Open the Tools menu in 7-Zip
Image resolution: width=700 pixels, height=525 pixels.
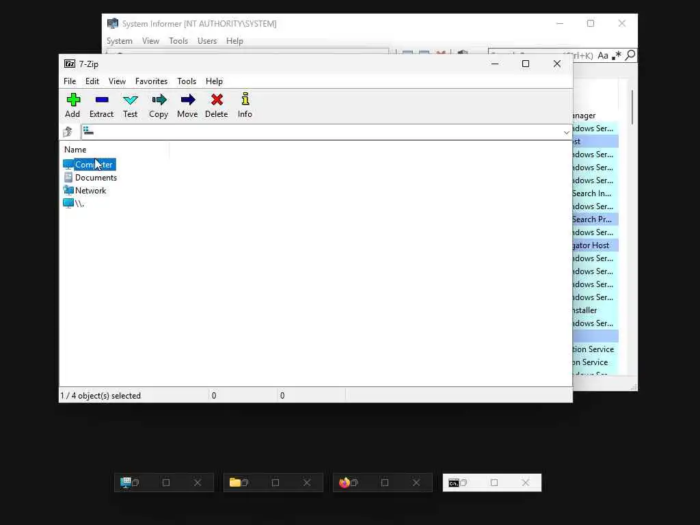[x=187, y=81]
